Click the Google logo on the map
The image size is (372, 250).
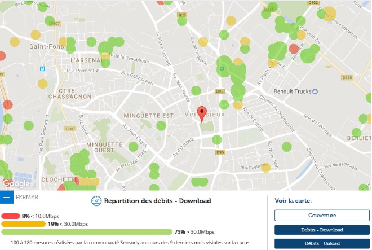click(16, 183)
